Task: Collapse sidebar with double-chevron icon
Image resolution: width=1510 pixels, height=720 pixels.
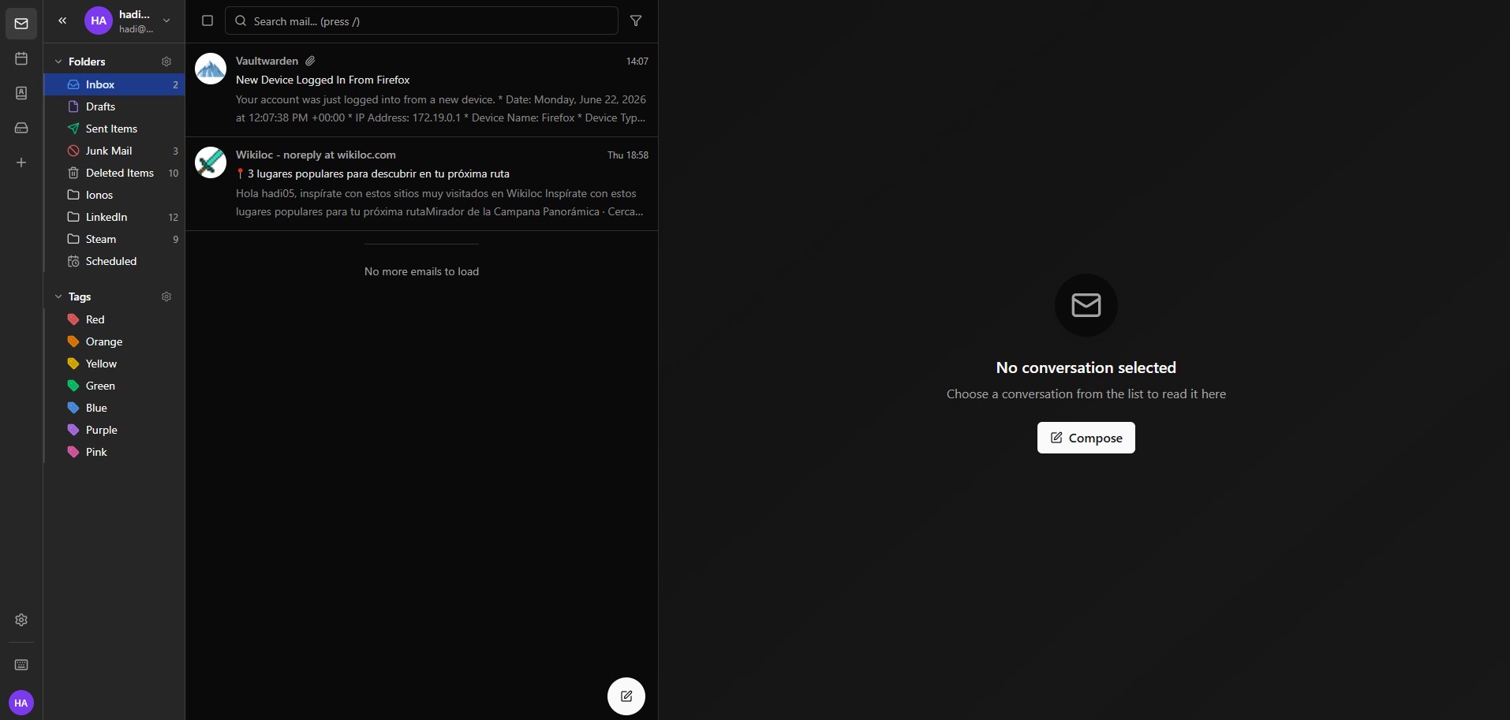Action: [x=62, y=21]
